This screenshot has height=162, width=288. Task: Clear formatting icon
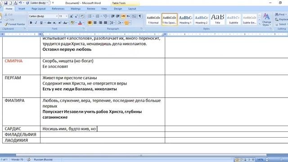(x=82, y=16)
